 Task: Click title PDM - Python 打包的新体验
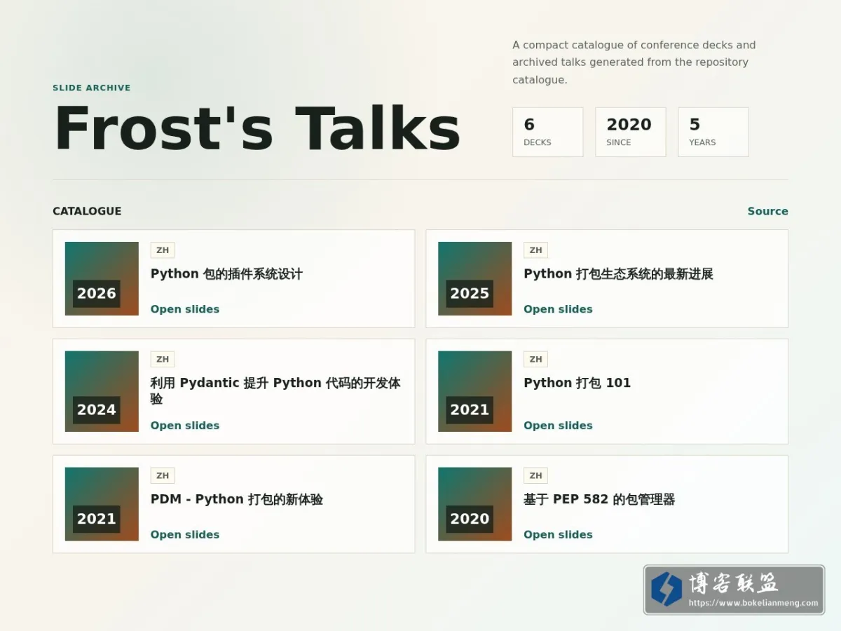[237, 500]
